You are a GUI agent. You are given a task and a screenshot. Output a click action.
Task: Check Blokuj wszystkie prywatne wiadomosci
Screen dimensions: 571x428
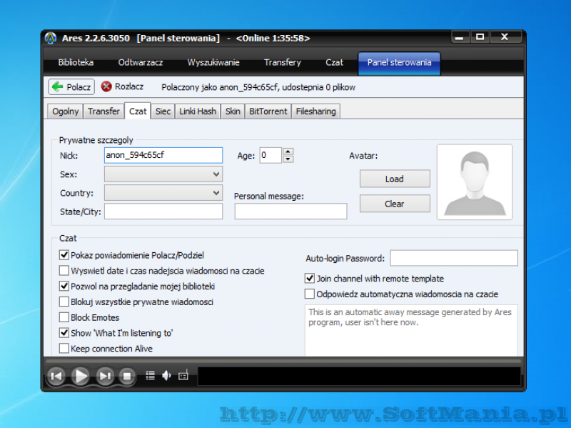64,302
